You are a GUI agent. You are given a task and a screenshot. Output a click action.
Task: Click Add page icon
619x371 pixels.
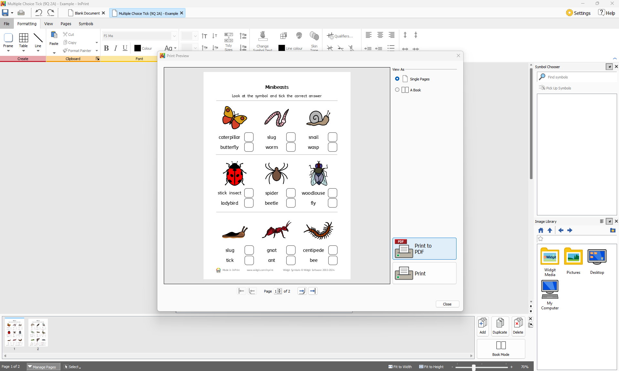coord(483,326)
